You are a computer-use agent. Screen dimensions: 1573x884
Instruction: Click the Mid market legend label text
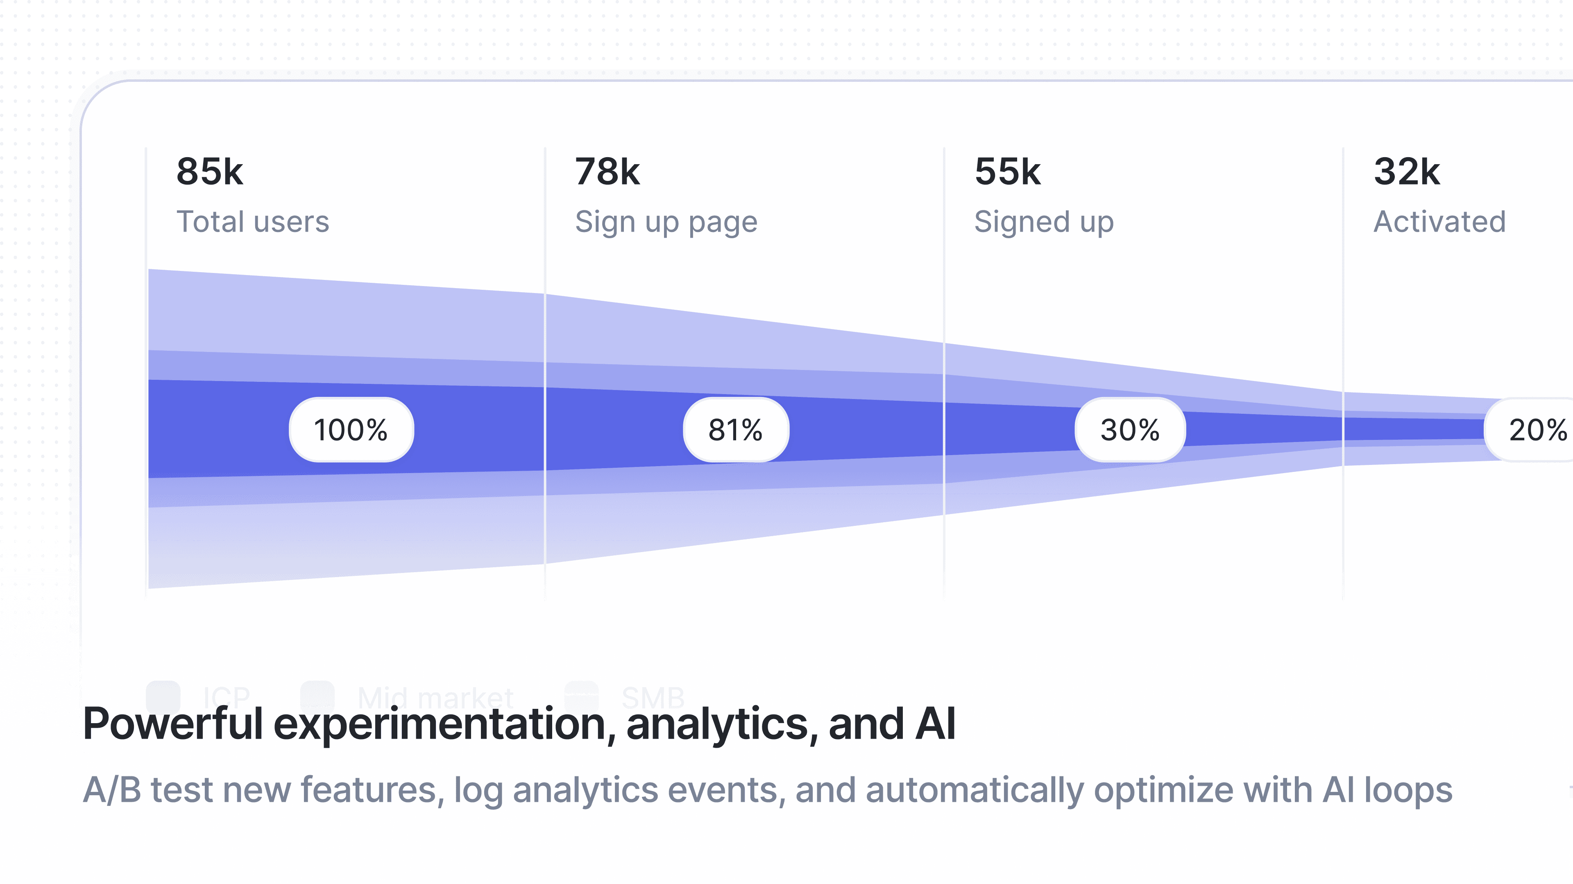pyautogui.click(x=436, y=697)
